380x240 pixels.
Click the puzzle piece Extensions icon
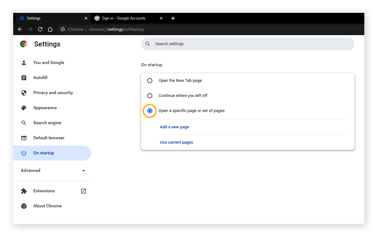click(24, 191)
